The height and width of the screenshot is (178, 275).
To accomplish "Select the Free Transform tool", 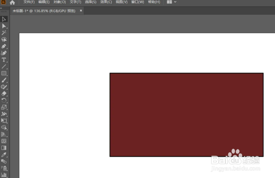I will point(4,121).
